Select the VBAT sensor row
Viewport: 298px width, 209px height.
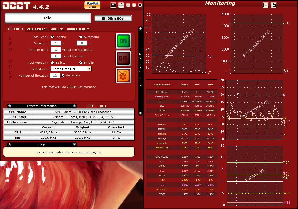click(x=181, y=194)
